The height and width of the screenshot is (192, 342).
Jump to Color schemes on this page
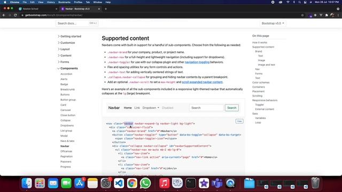click(x=261, y=83)
